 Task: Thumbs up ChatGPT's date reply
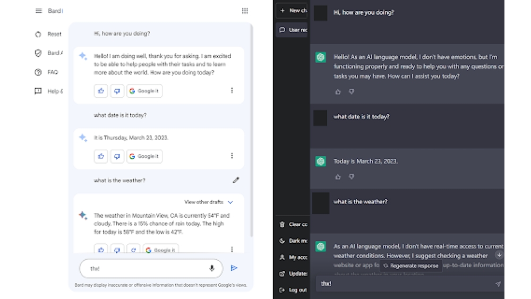click(338, 176)
